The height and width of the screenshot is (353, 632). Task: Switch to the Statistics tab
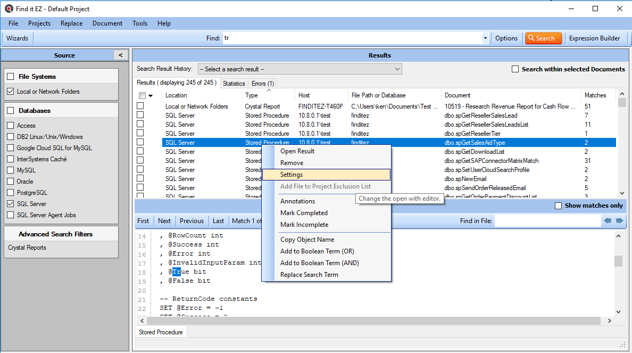pyautogui.click(x=235, y=83)
